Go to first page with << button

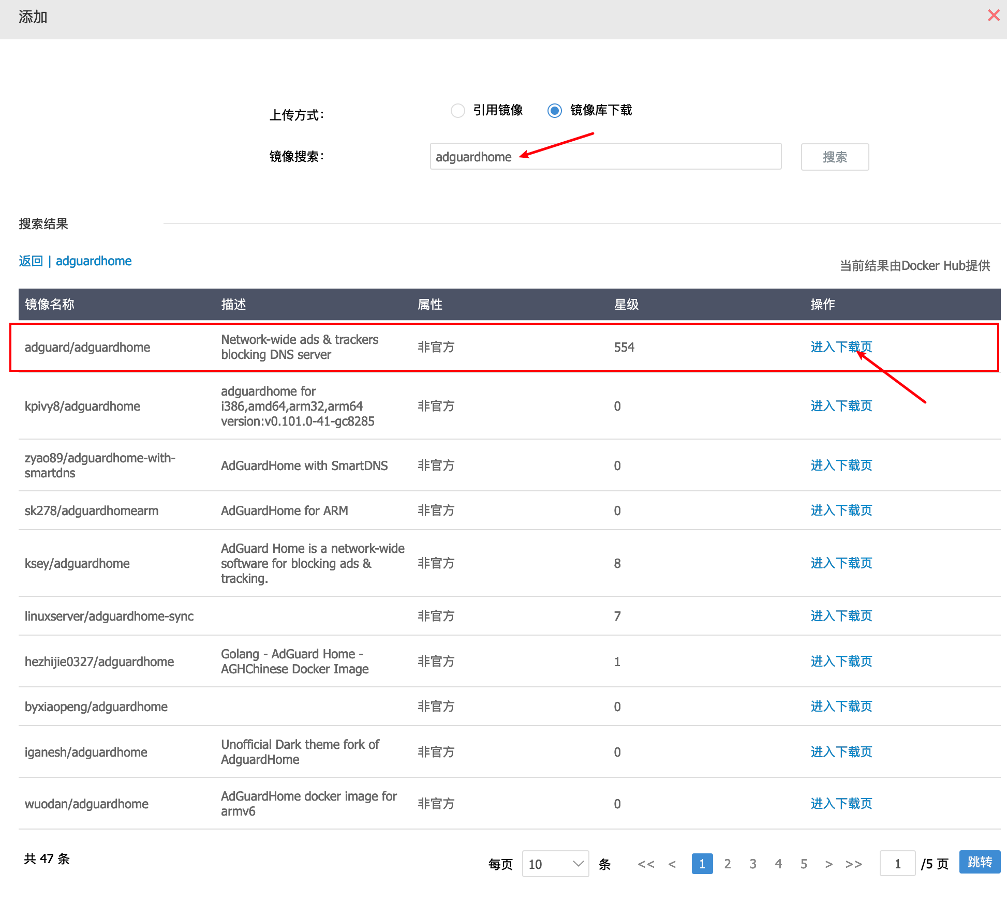click(646, 864)
